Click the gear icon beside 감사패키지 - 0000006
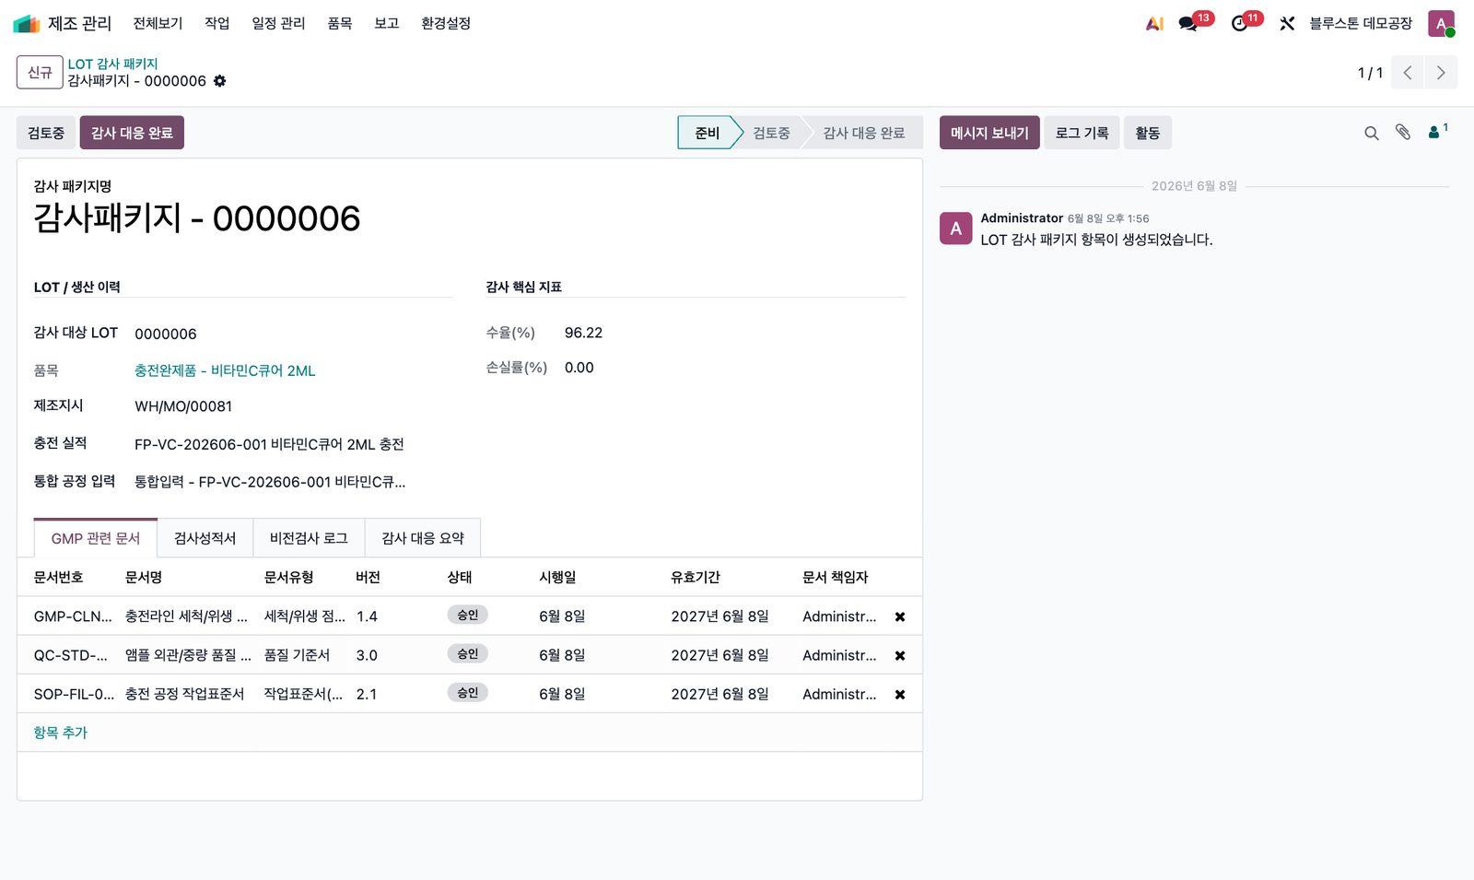Image resolution: width=1474 pixels, height=880 pixels. 219,81
